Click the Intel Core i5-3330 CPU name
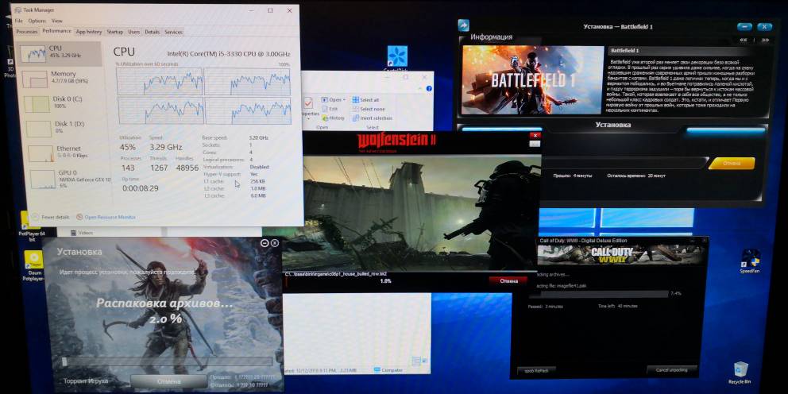 click(x=229, y=54)
